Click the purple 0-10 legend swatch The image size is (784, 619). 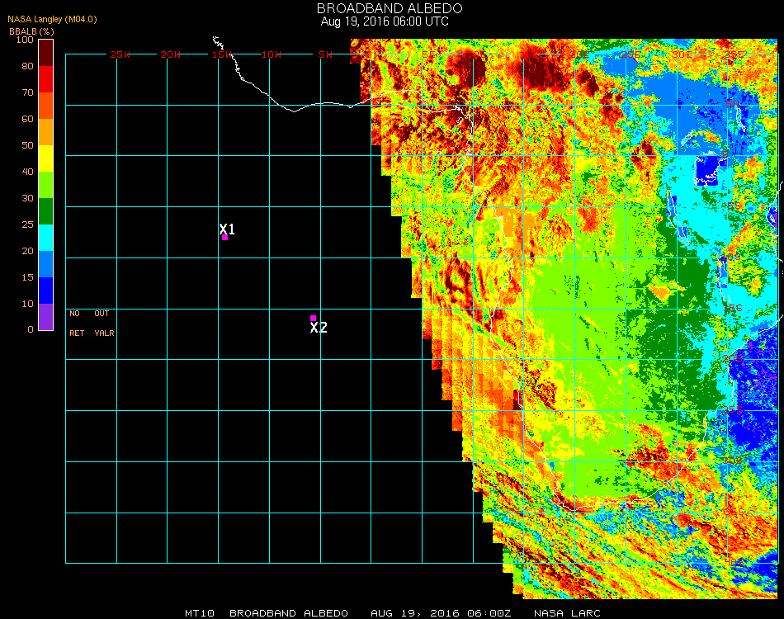pos(45,316)
